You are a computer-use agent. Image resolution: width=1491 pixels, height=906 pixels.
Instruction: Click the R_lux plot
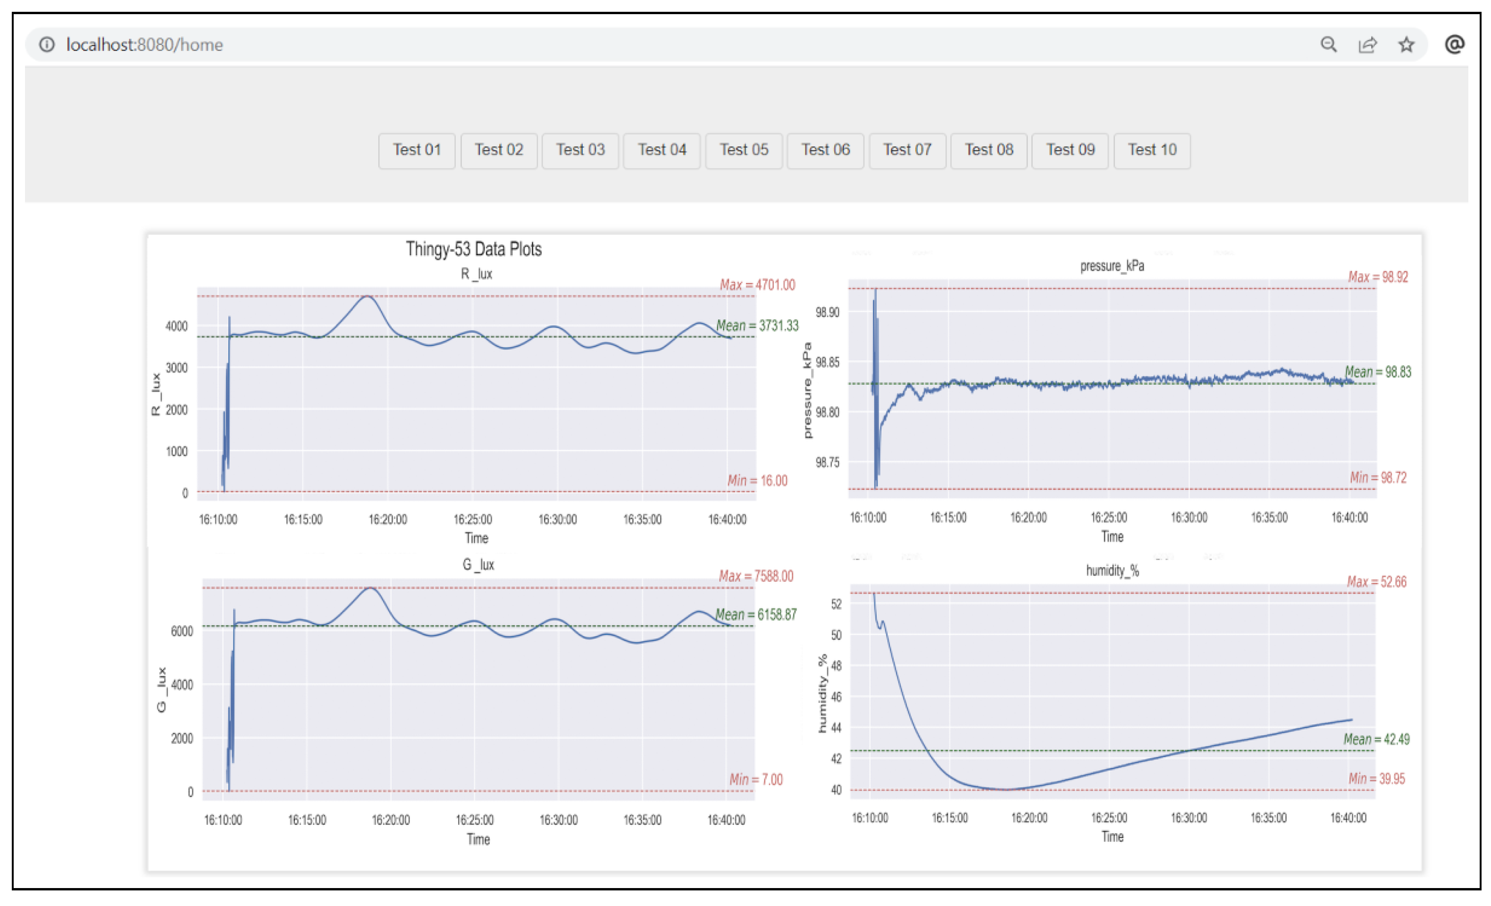click(476, 394)
